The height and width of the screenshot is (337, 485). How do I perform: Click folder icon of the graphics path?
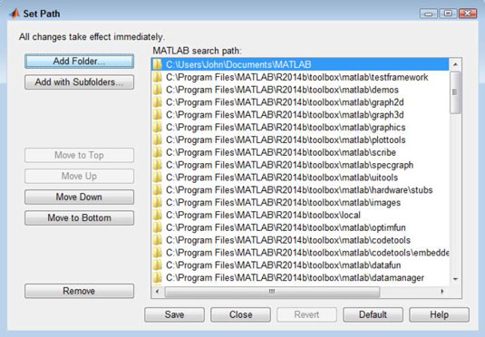(x=158, y=127)
